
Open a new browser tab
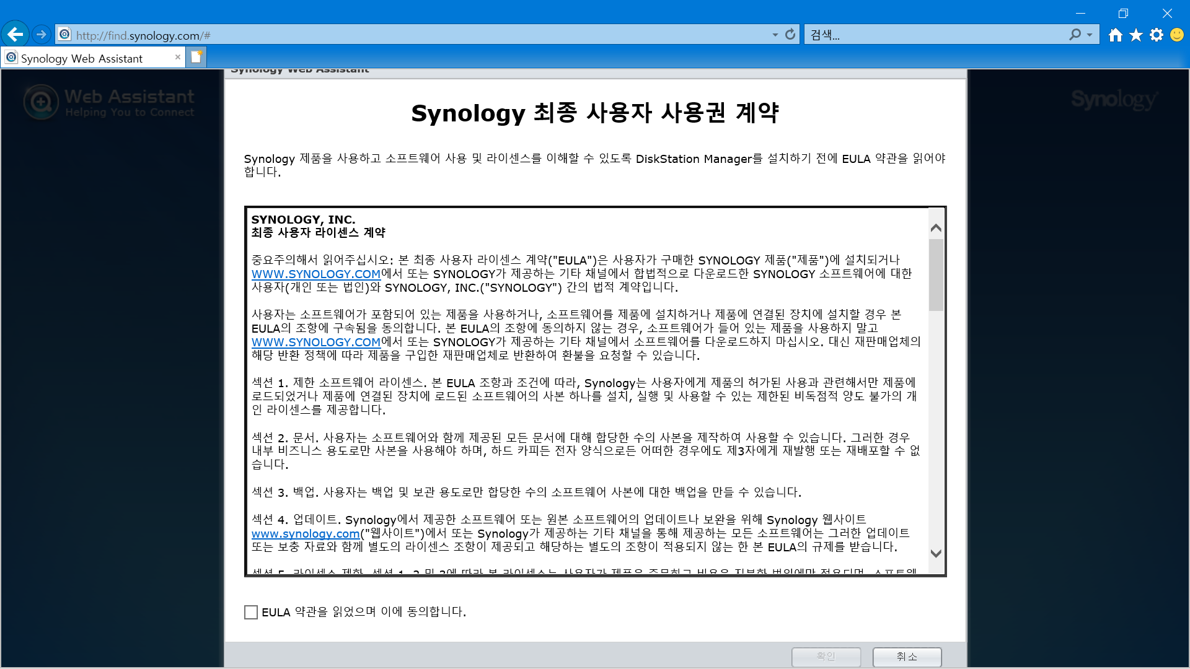[x=196, y=57]
